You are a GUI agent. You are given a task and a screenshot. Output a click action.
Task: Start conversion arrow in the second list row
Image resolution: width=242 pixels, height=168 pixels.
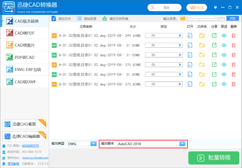pyautogui.click(x=180, y=45)
